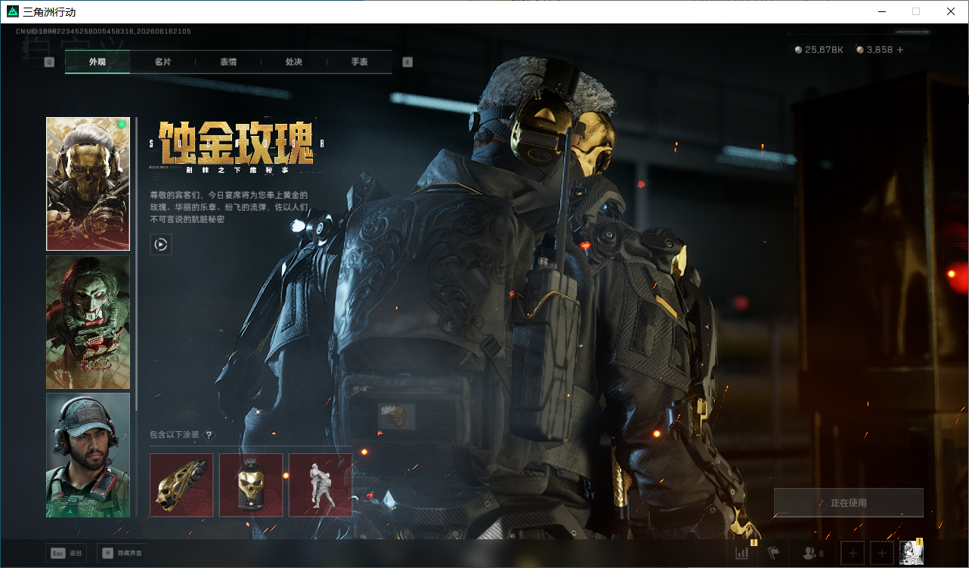The width and height of the screenshot is (969, 568).
Task: Click the silver currency 25,678K balance
Action: click(x=820, y=50)
